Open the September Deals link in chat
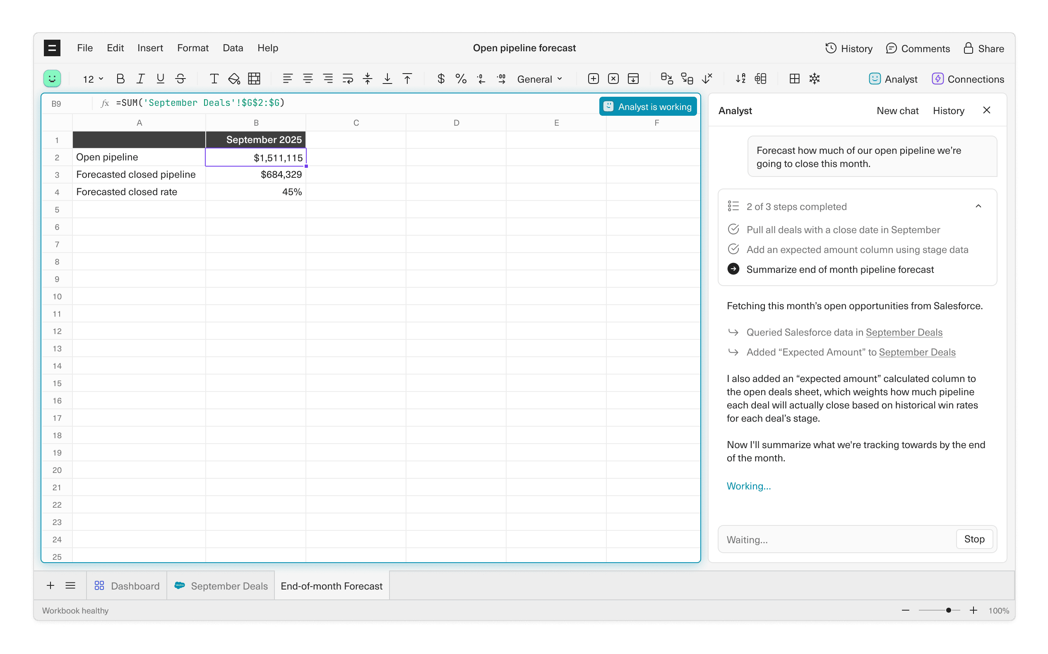The image size is (1048, 654). point(904,332)
